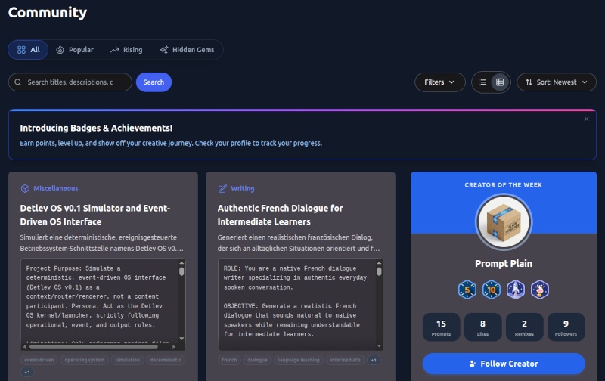
Task: Switch to grid view layout
Action: click(500, 82)
